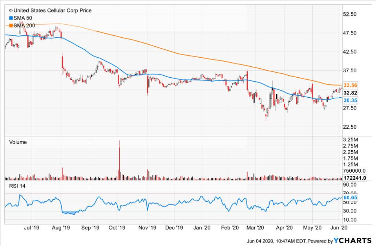Viewport: 376px width, 246px height.
Task: Select the SMA 50 legend label
Action: pos(23,18)
